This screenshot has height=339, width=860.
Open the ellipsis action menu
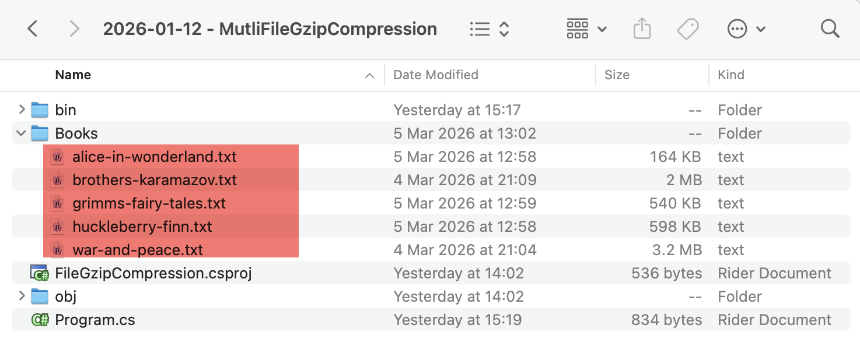[x=746, y=29]
